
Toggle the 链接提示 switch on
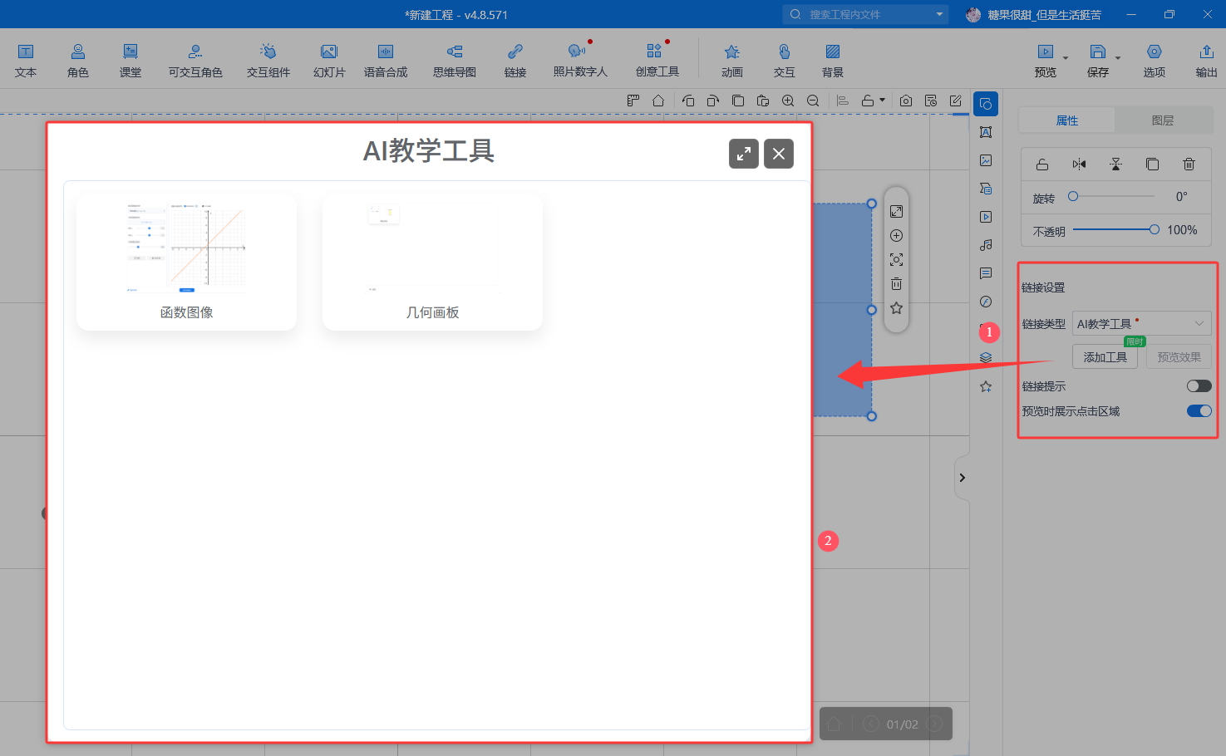tap(1199, 386)
